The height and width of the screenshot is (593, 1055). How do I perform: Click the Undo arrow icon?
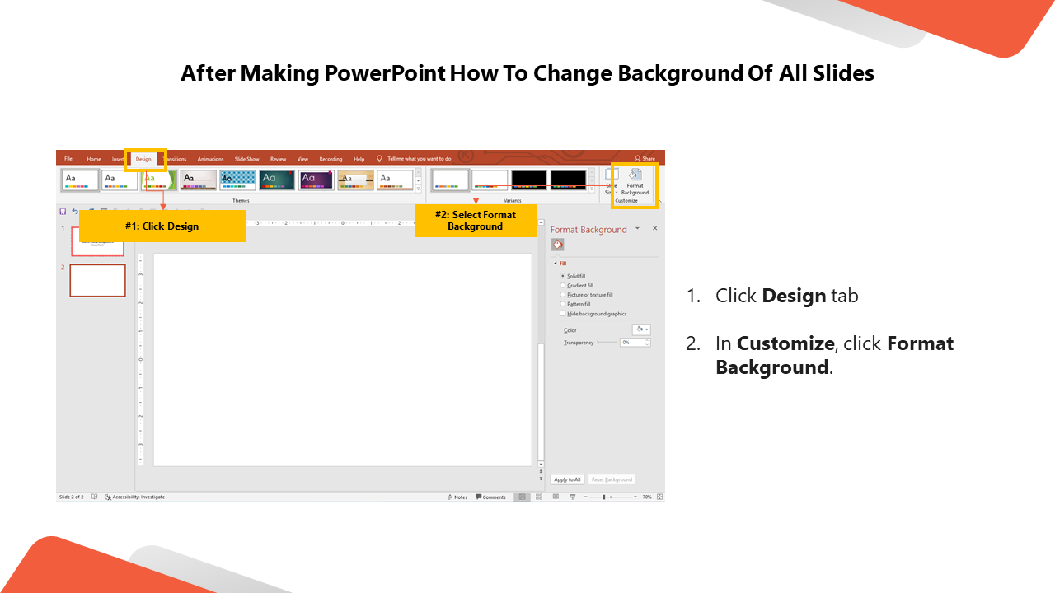pos(75,212)
